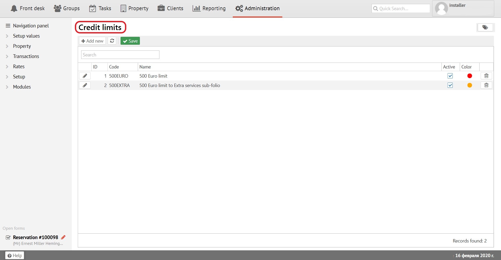Open the Groups menu
Viewport: 501px width, 260px height.
point(67,8)
